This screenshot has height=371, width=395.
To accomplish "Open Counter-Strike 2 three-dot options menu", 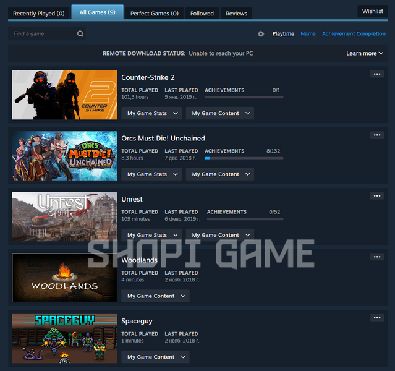I will (x=377, y=74).
